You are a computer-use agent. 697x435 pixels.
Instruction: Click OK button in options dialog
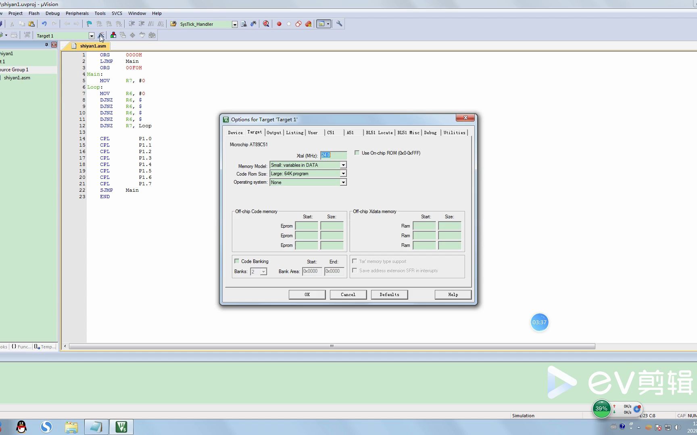pos(307,294)
